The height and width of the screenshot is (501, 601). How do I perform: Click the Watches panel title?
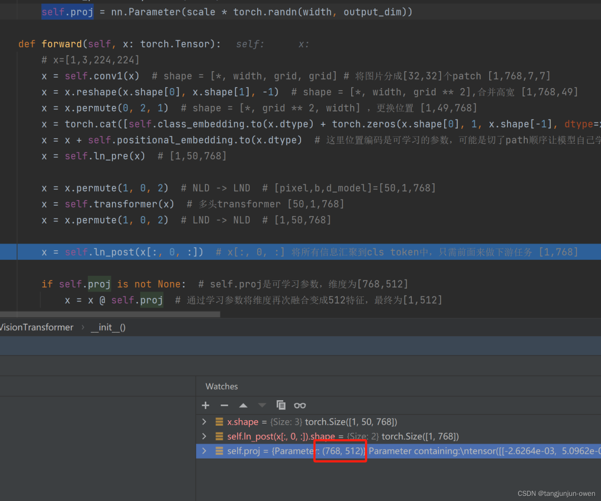tap(221, 387)
